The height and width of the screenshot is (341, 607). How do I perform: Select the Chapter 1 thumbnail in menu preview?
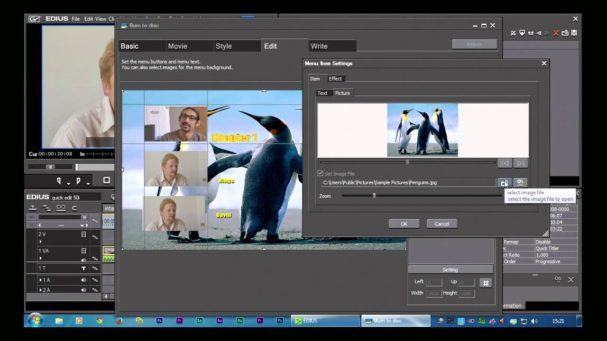click(176, 124)
